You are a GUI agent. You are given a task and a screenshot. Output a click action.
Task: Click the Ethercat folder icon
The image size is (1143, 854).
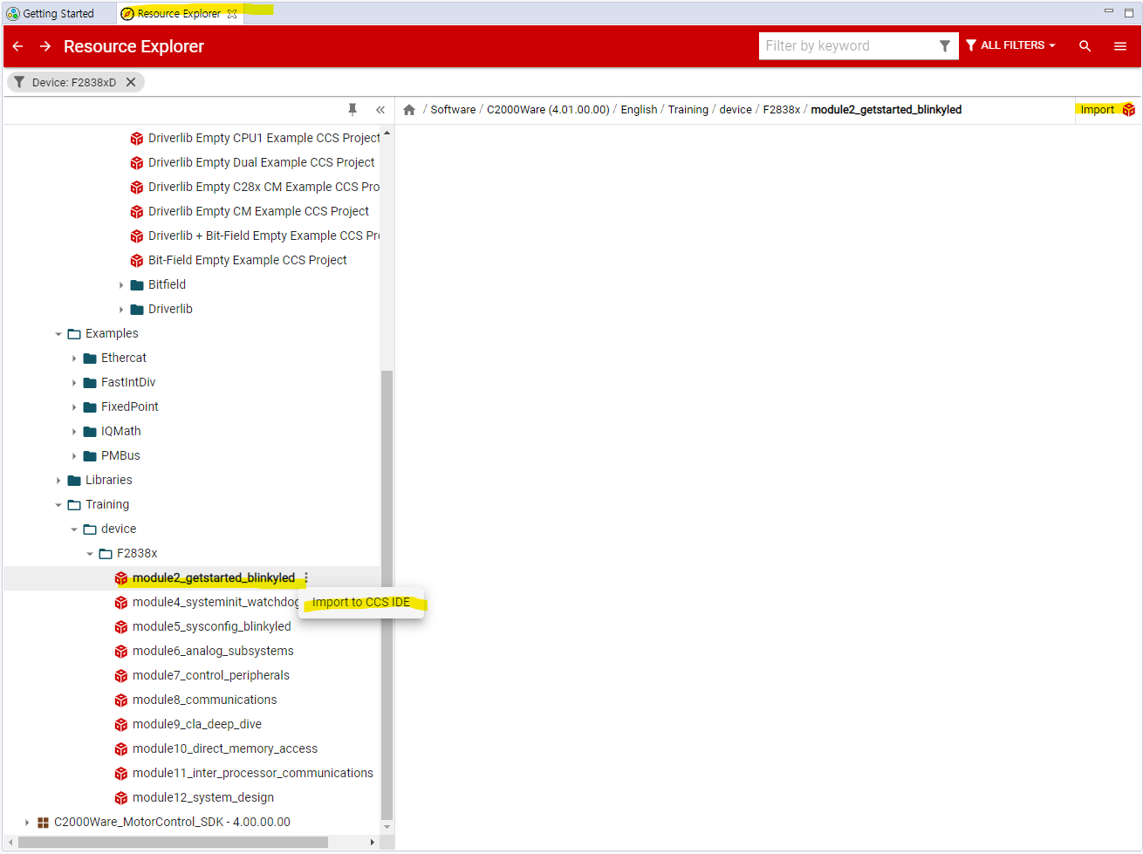pyautogui.click(x=90, y=358)
